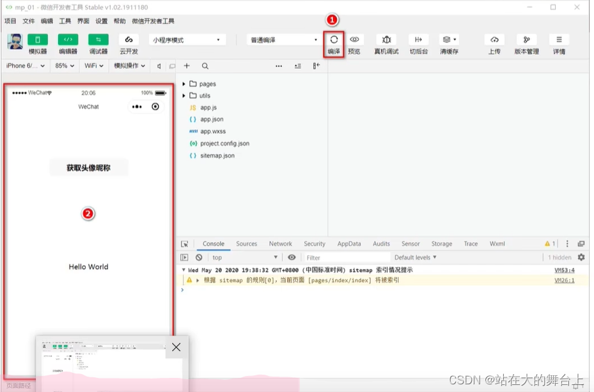This screenshot has height=392, width=594.
Task: Click the 预览 preview eye icon
Action: [x=354, y=40]
